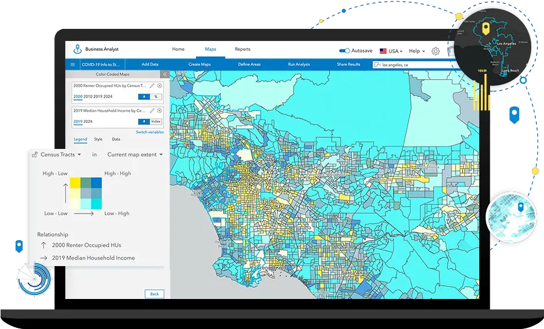Click the Santa Ana label on map

[353, 273]
